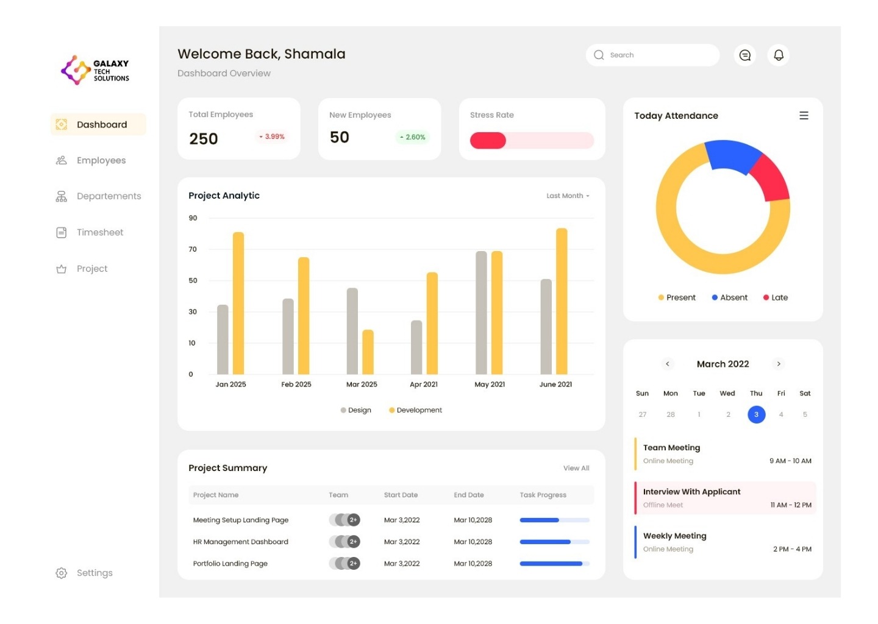
Task: Expand the Last Month dropdown
Action: (568, 196)
